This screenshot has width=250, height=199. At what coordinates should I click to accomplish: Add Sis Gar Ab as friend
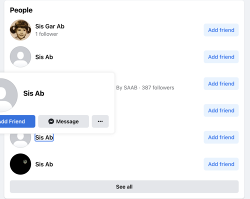[221, 30]
